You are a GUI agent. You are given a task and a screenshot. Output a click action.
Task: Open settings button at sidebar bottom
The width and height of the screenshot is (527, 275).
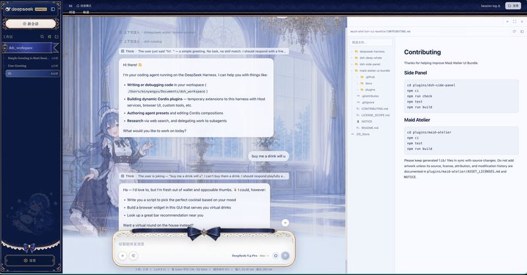[x=30, y=261]
